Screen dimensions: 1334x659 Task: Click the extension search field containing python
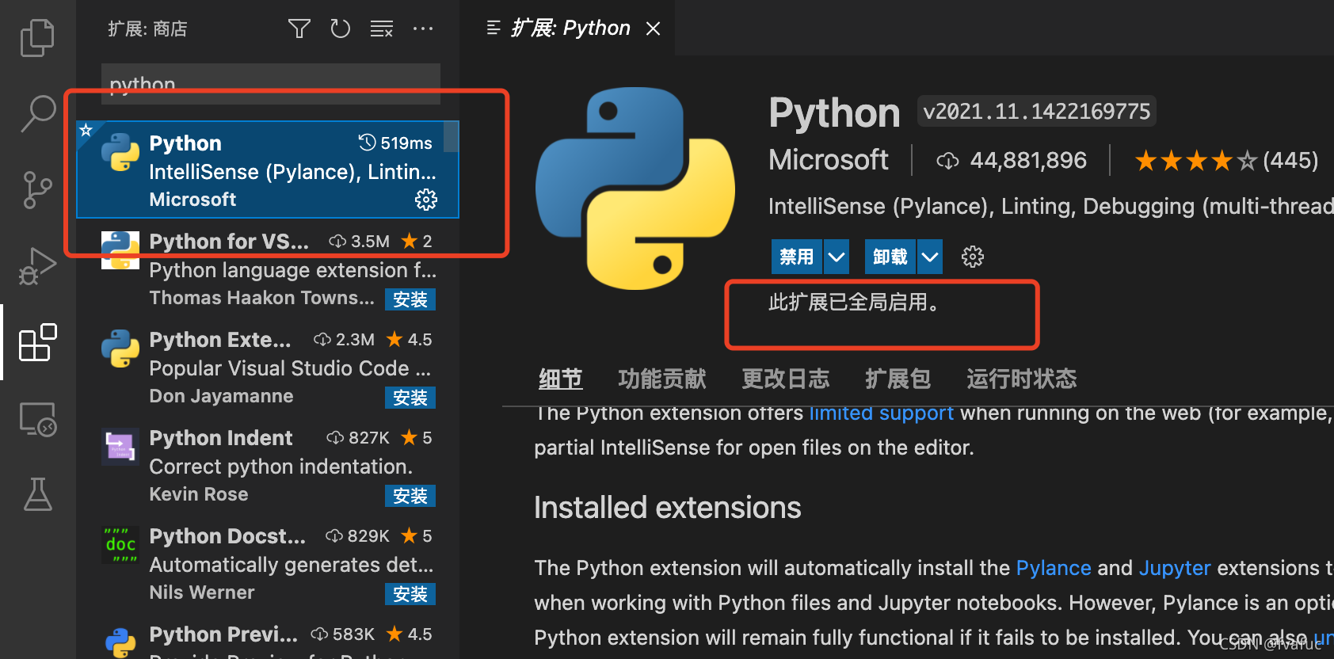coord(271,84)
